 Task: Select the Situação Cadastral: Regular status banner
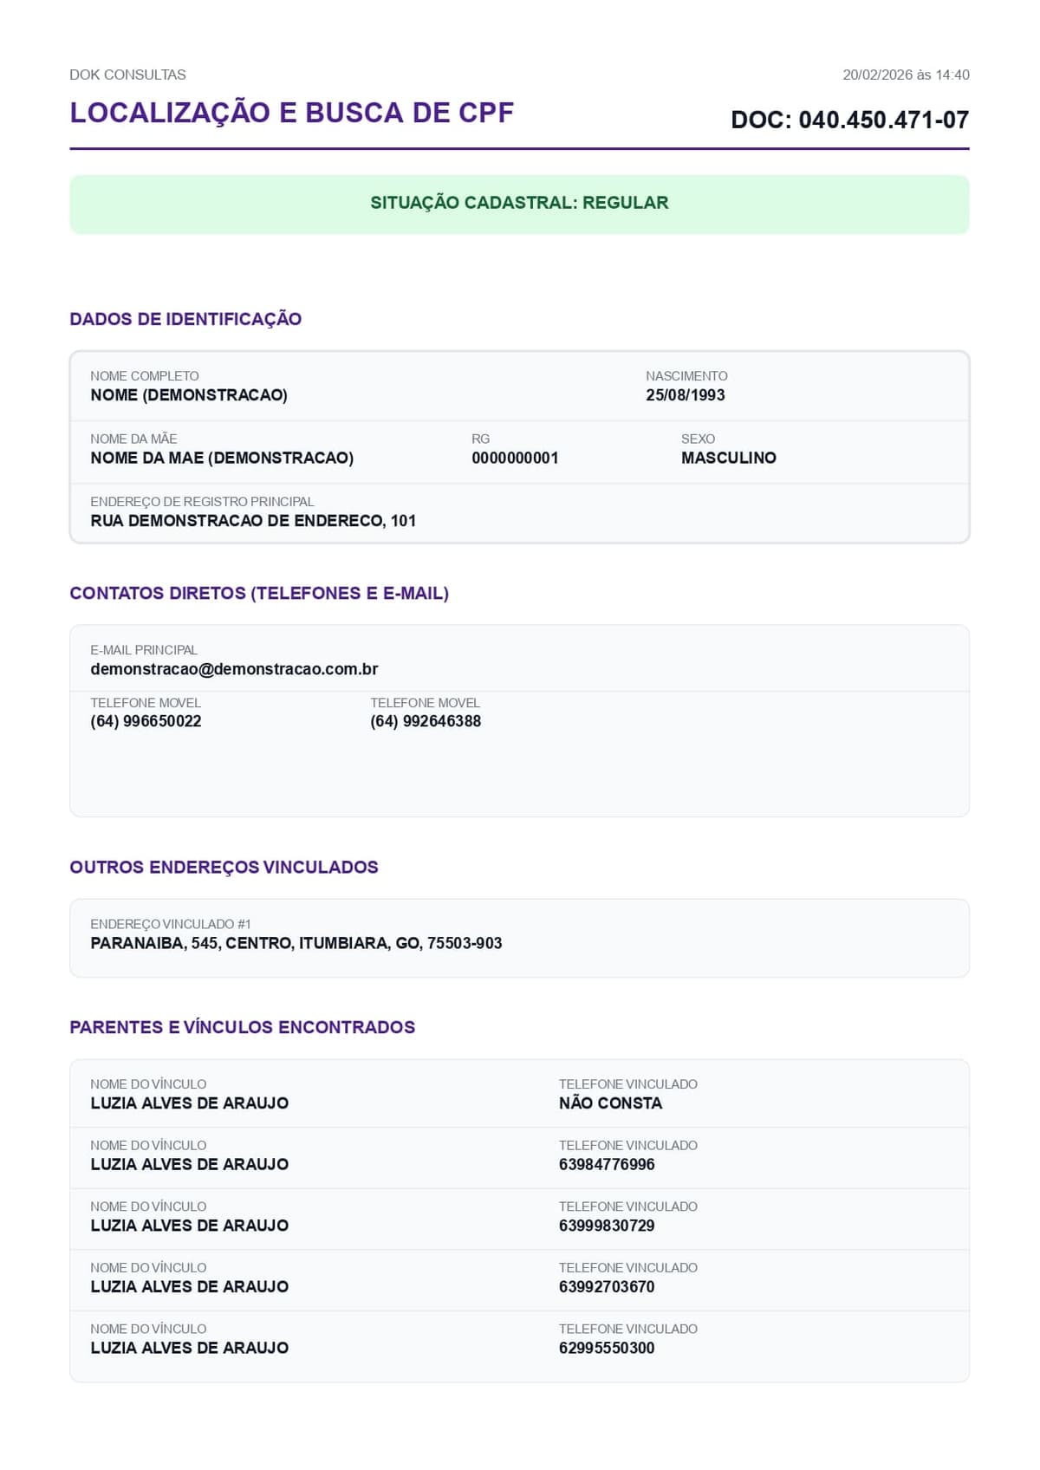tap(519, 204)
